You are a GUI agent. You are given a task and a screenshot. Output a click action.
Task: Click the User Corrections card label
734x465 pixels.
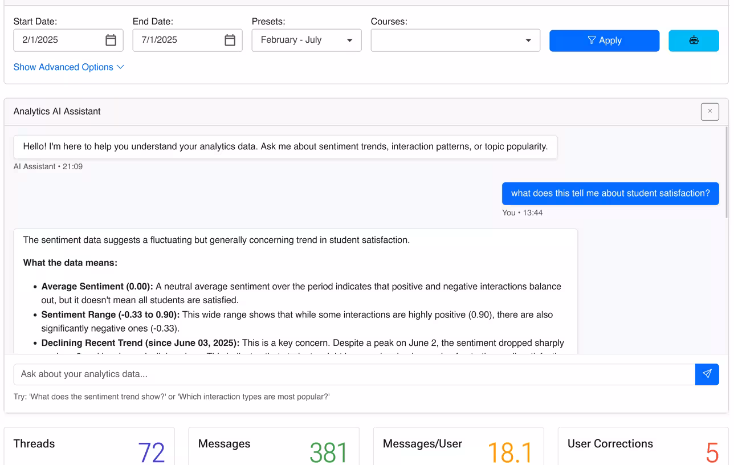pos(610,444)
